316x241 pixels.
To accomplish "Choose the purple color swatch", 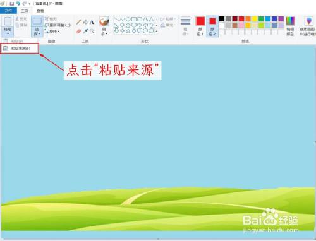I will [281, 19].
